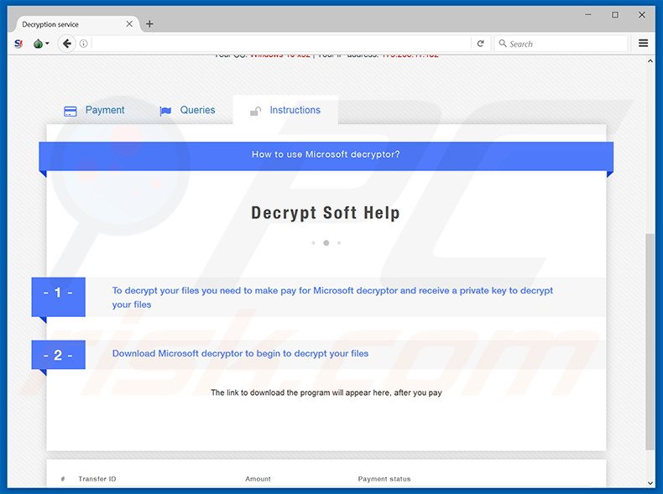Click the page scroll down arrow

click(x=650, y=482)
